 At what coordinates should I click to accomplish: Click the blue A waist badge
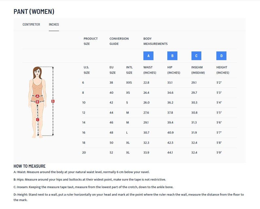click(x=148, y=56)
